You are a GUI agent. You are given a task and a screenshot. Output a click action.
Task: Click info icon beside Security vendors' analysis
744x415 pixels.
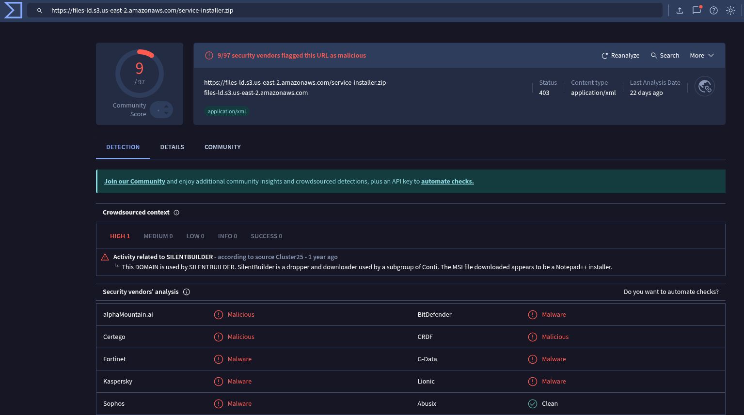click(187, 292)
